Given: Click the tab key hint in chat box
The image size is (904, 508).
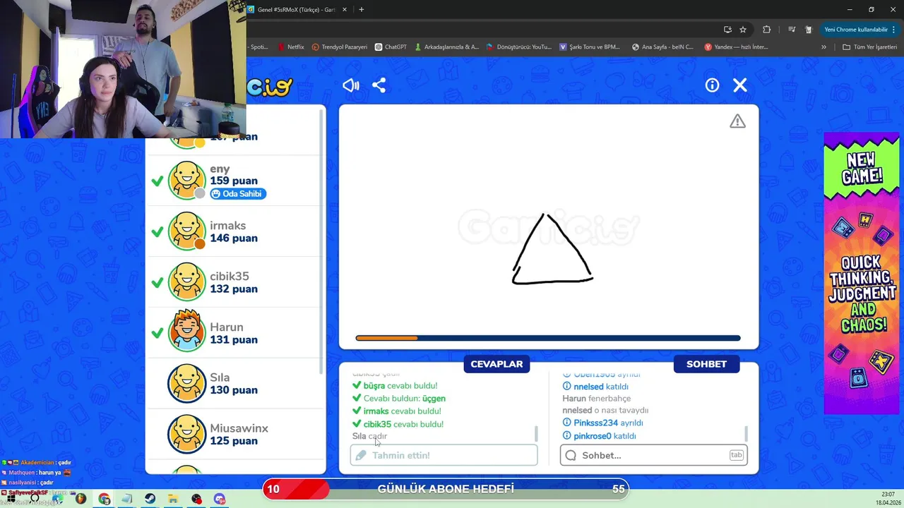Looking at the screenshot, I should pos(736,455).
